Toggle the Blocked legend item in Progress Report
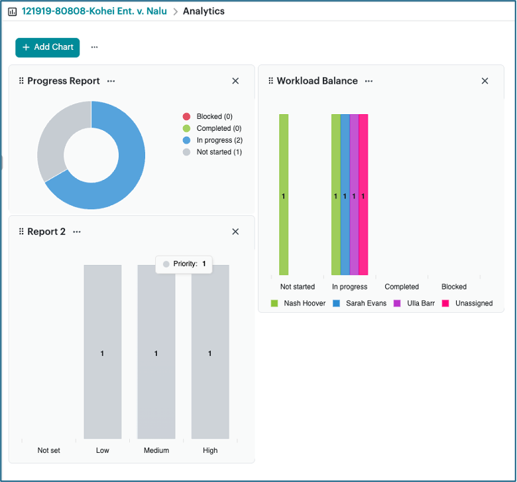Image resolution: width=517 pixels, height=482 pixels. [213, 117]
